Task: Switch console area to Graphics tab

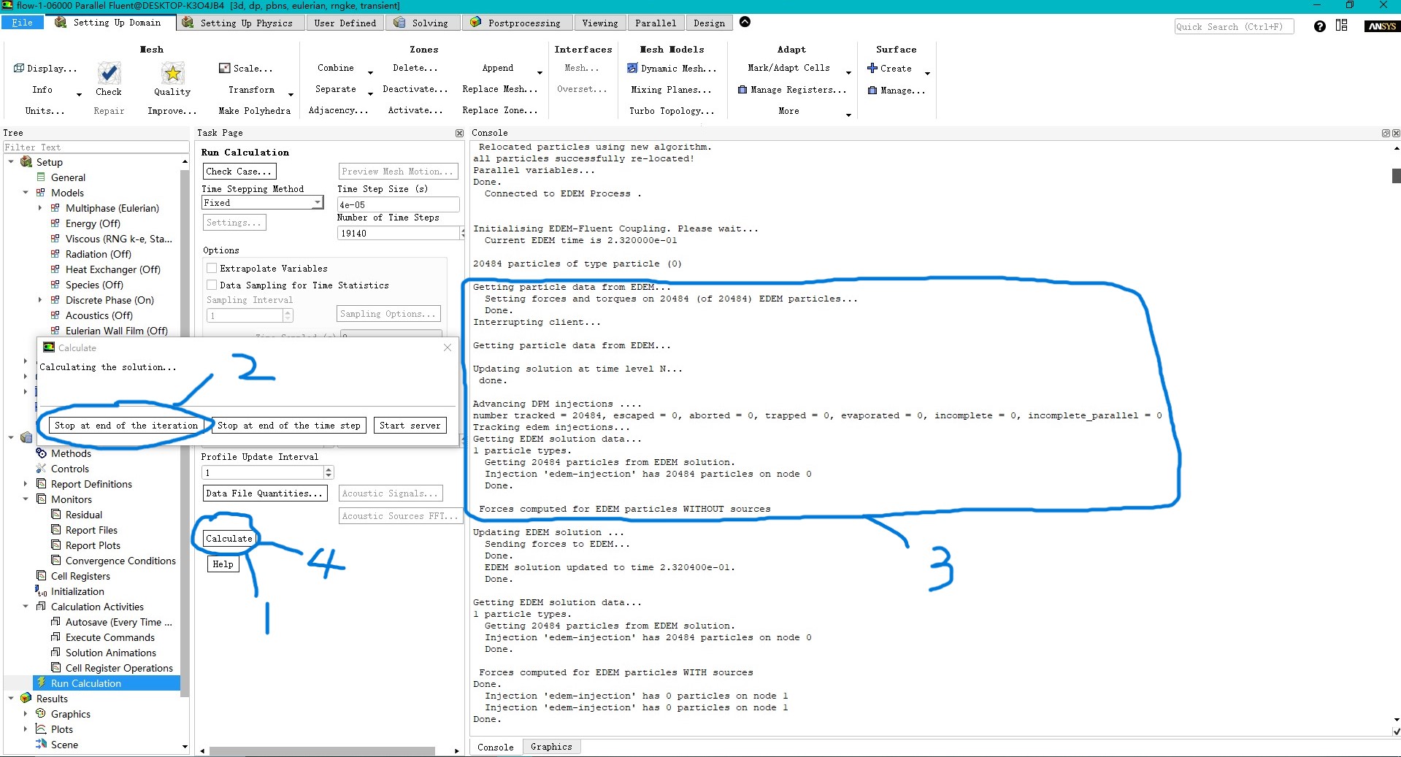Action: tap(551, 747)
